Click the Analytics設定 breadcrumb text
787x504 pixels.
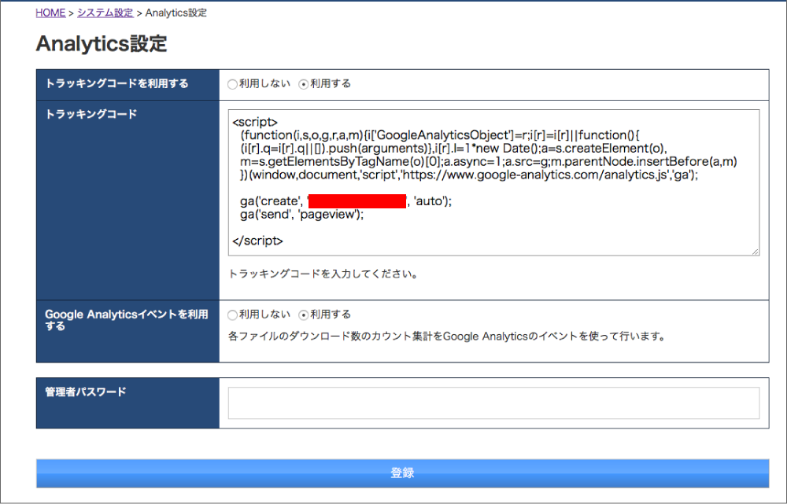[x=176, y=13]
